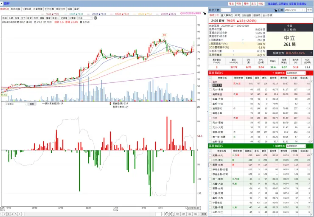Click the pink circle note icon above chart
The height and width of the screenshot is (217, 314).
pyautogui.click(x=182, y=13)
